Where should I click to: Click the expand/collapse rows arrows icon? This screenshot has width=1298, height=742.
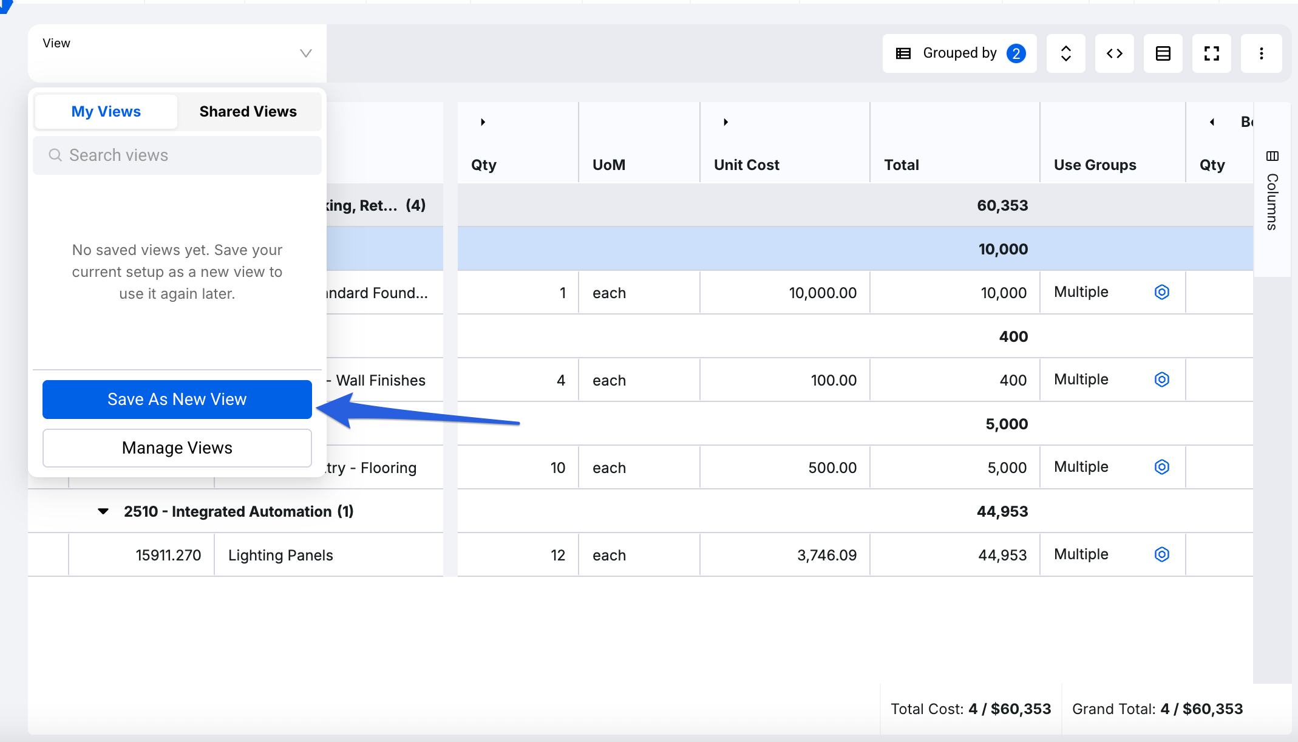(1065, 53)
